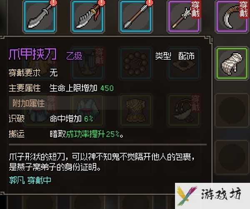Click the 乙级 grade label
250x209 pixels.
click(x=74, y=56)
